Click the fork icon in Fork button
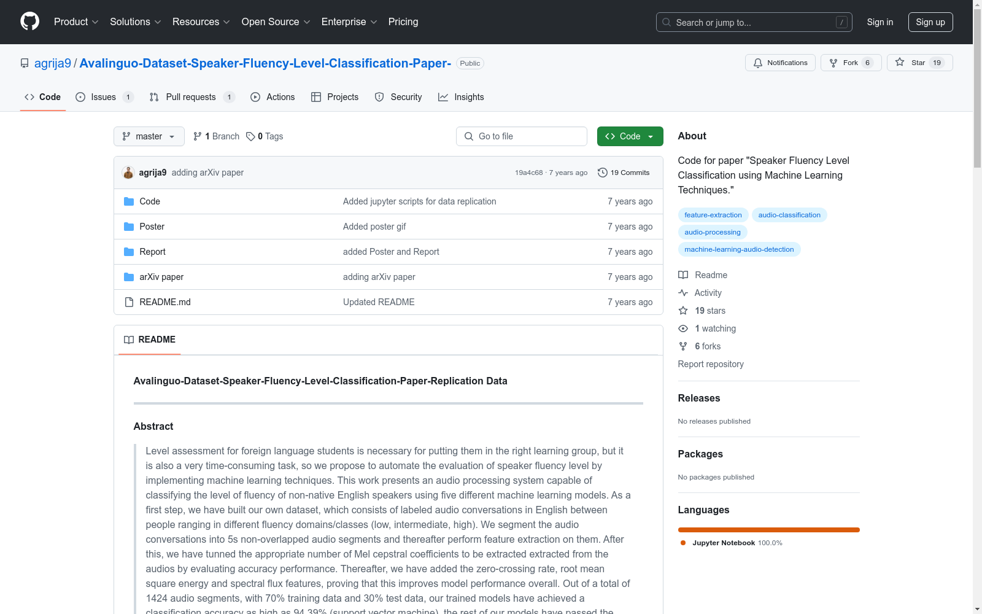982x614 pixels. [x=833, y=63]
